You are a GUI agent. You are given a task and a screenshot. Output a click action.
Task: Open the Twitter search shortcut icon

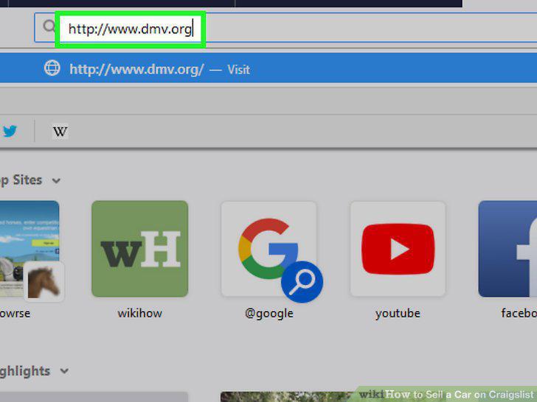click(10, 131)
